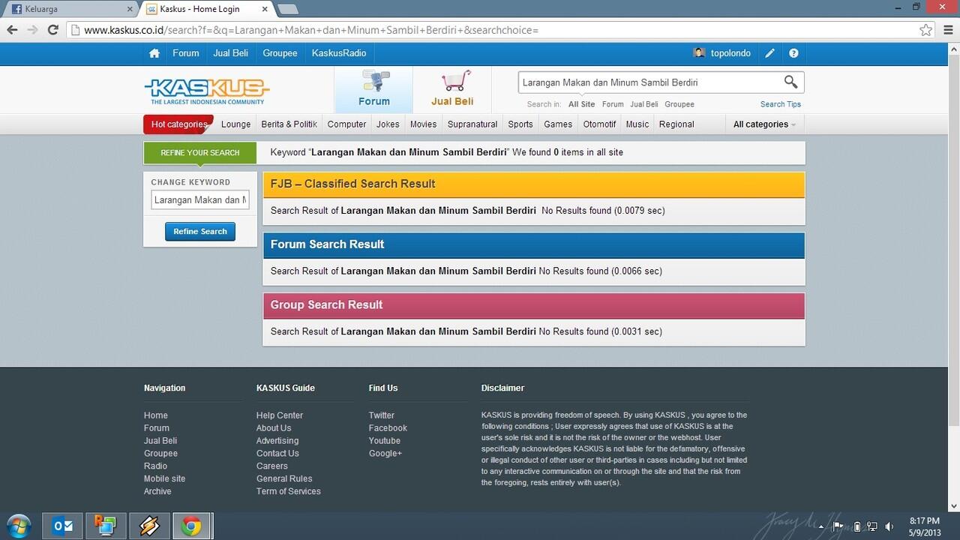Click the magnifier search icon

790,82
